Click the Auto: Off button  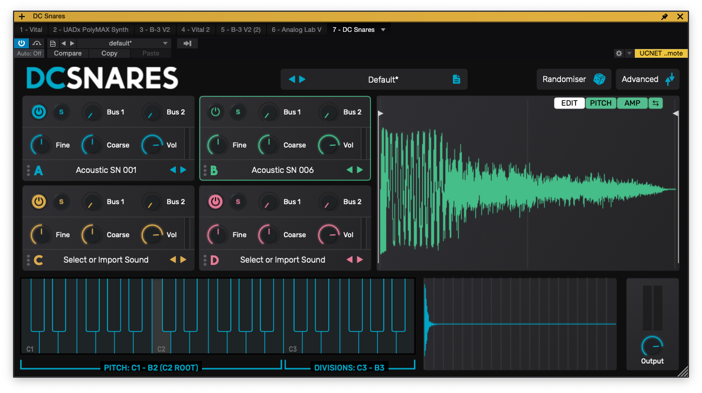29,53
